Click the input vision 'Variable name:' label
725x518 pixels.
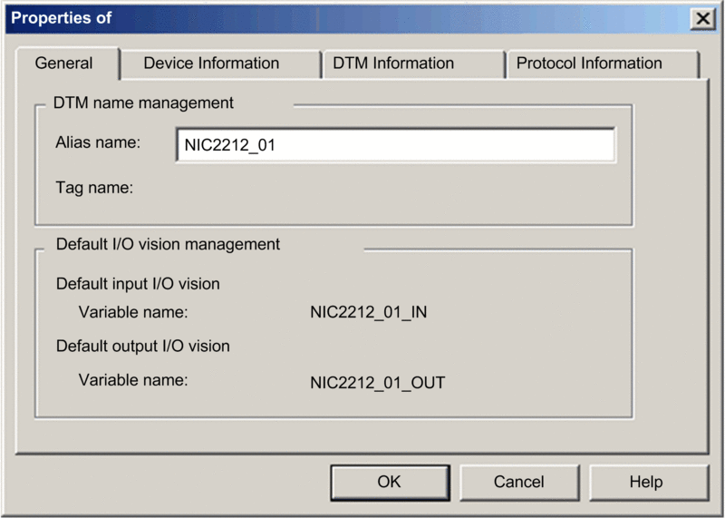(x=132, y=313)
